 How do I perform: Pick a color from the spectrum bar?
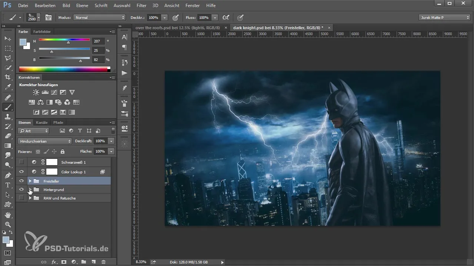64,69
